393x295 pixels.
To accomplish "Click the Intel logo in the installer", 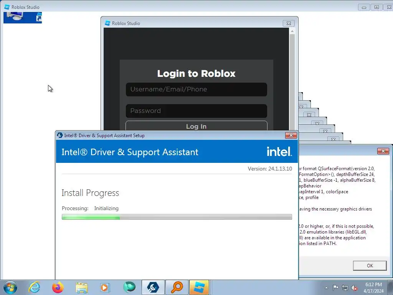I will point(279,151).
